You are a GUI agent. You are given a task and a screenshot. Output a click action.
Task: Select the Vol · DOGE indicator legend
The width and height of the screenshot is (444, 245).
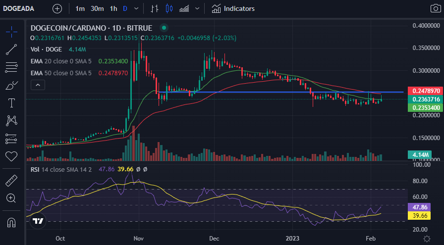click(x=46, y=49)
